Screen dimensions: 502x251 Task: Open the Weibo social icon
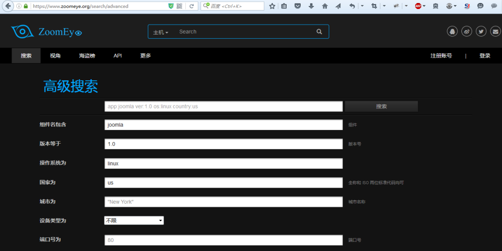point(466,31)
